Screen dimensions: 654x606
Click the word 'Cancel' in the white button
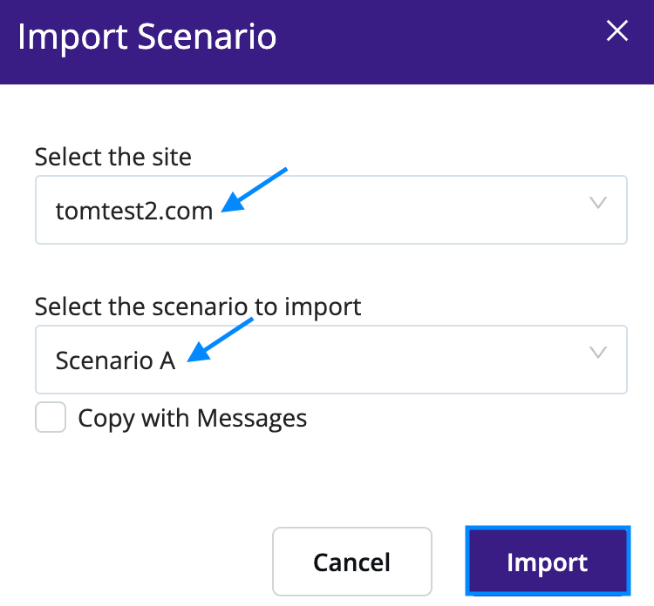pyautogui.click(x=351, y=562)
